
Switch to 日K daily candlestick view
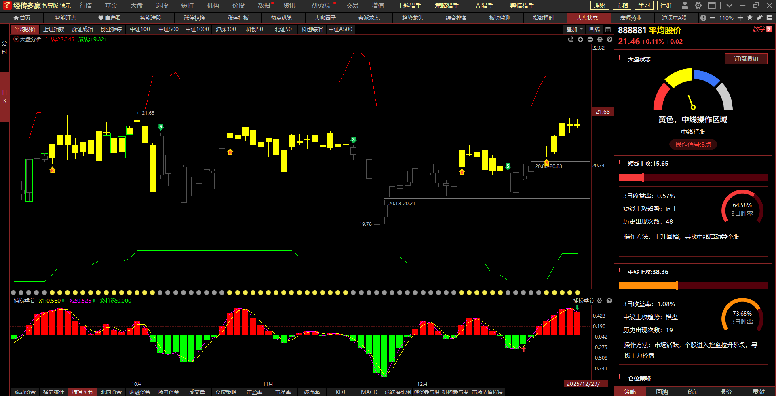click(4, 96)
